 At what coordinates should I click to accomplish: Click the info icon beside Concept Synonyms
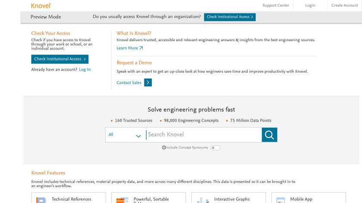coord(164,148)
